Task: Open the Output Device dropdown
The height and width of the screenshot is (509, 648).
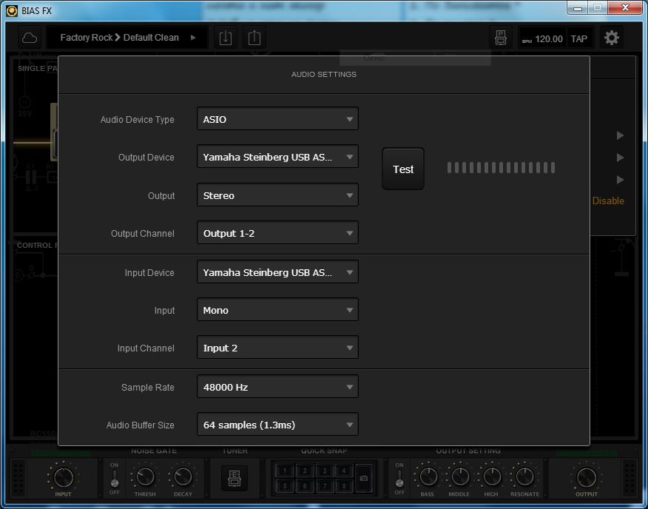Action: (x=277, y=157)
